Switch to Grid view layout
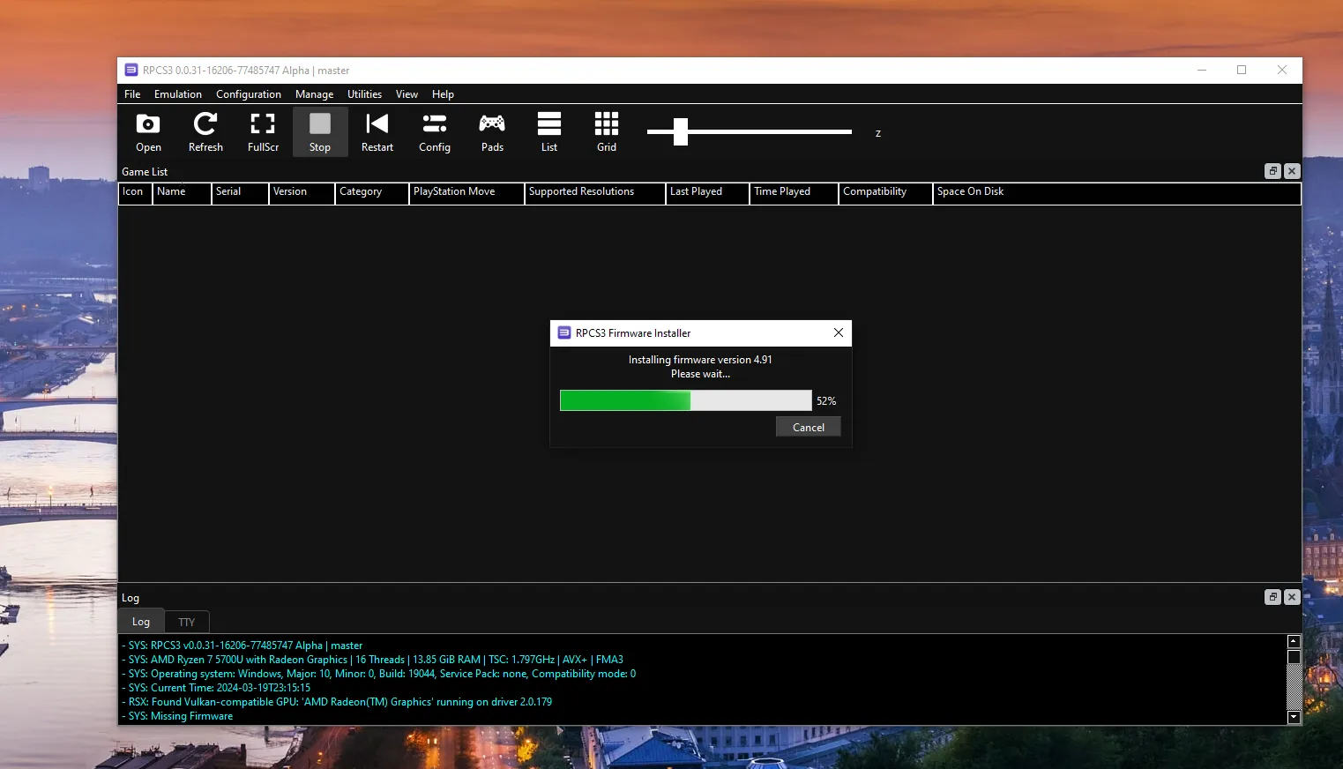This screenshot has width=1343, height=769. point(607,131)
